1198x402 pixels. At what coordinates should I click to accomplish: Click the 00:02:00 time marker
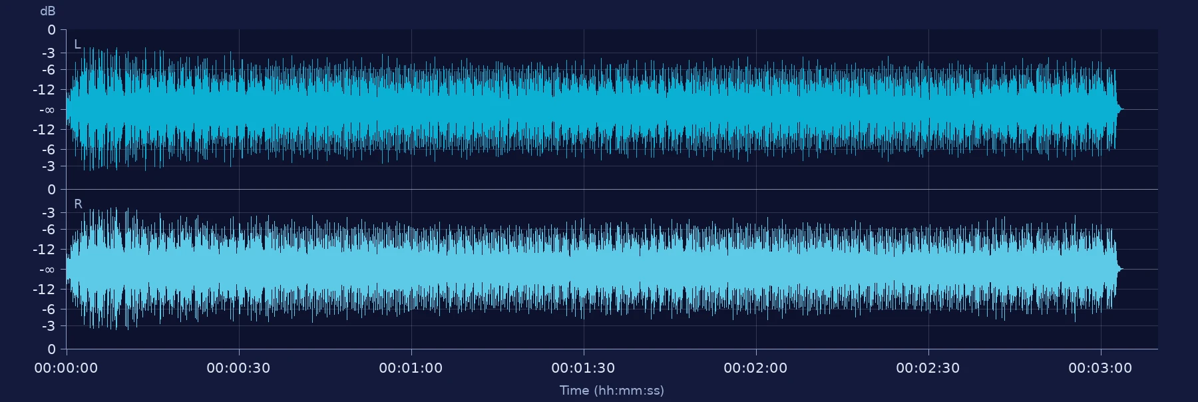point(755,368)
